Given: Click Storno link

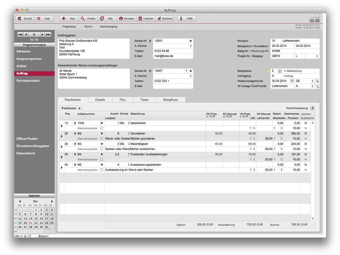Looking at the screenshot, I should pyautogui.click(x=88, y=26).
